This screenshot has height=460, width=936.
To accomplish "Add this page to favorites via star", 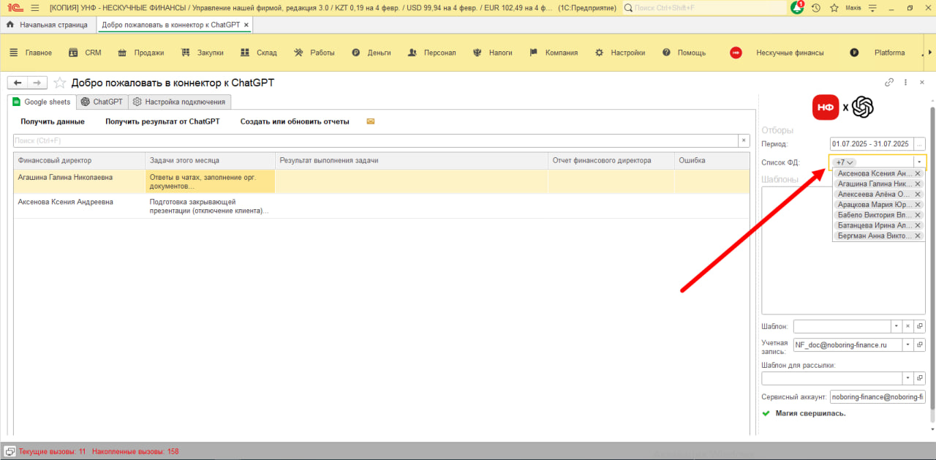I will (x=60, y=83).
